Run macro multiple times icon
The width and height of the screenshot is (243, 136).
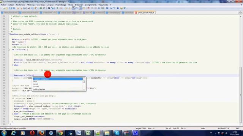(x=99, y=8)
